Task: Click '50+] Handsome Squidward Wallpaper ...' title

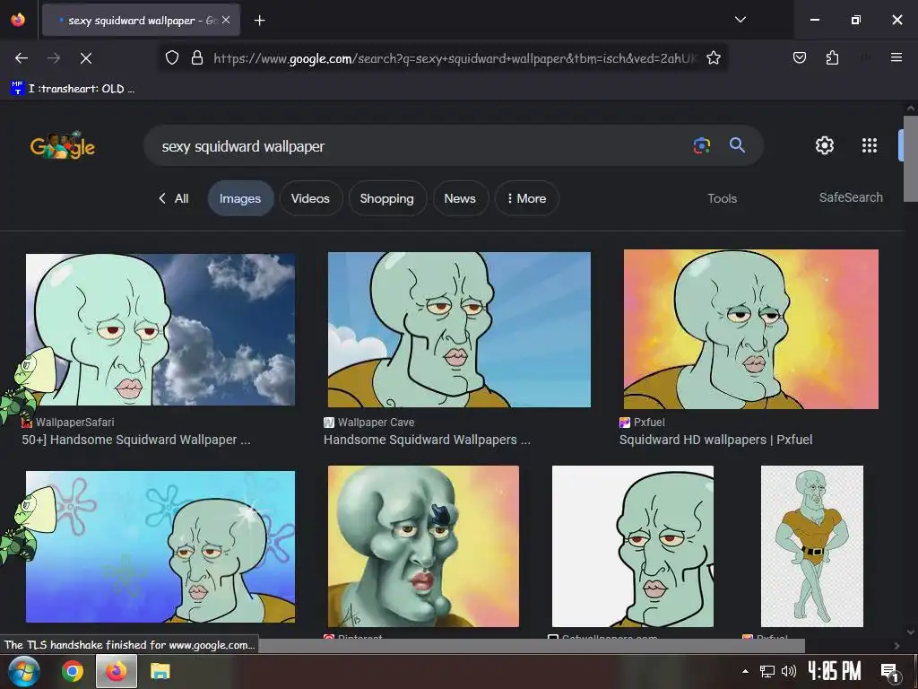Action: (x=136, y=440)
